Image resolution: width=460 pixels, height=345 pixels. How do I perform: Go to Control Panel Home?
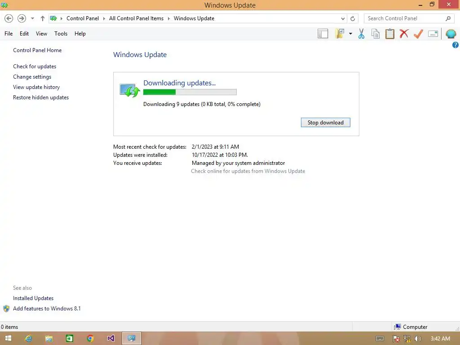[37, 50]
